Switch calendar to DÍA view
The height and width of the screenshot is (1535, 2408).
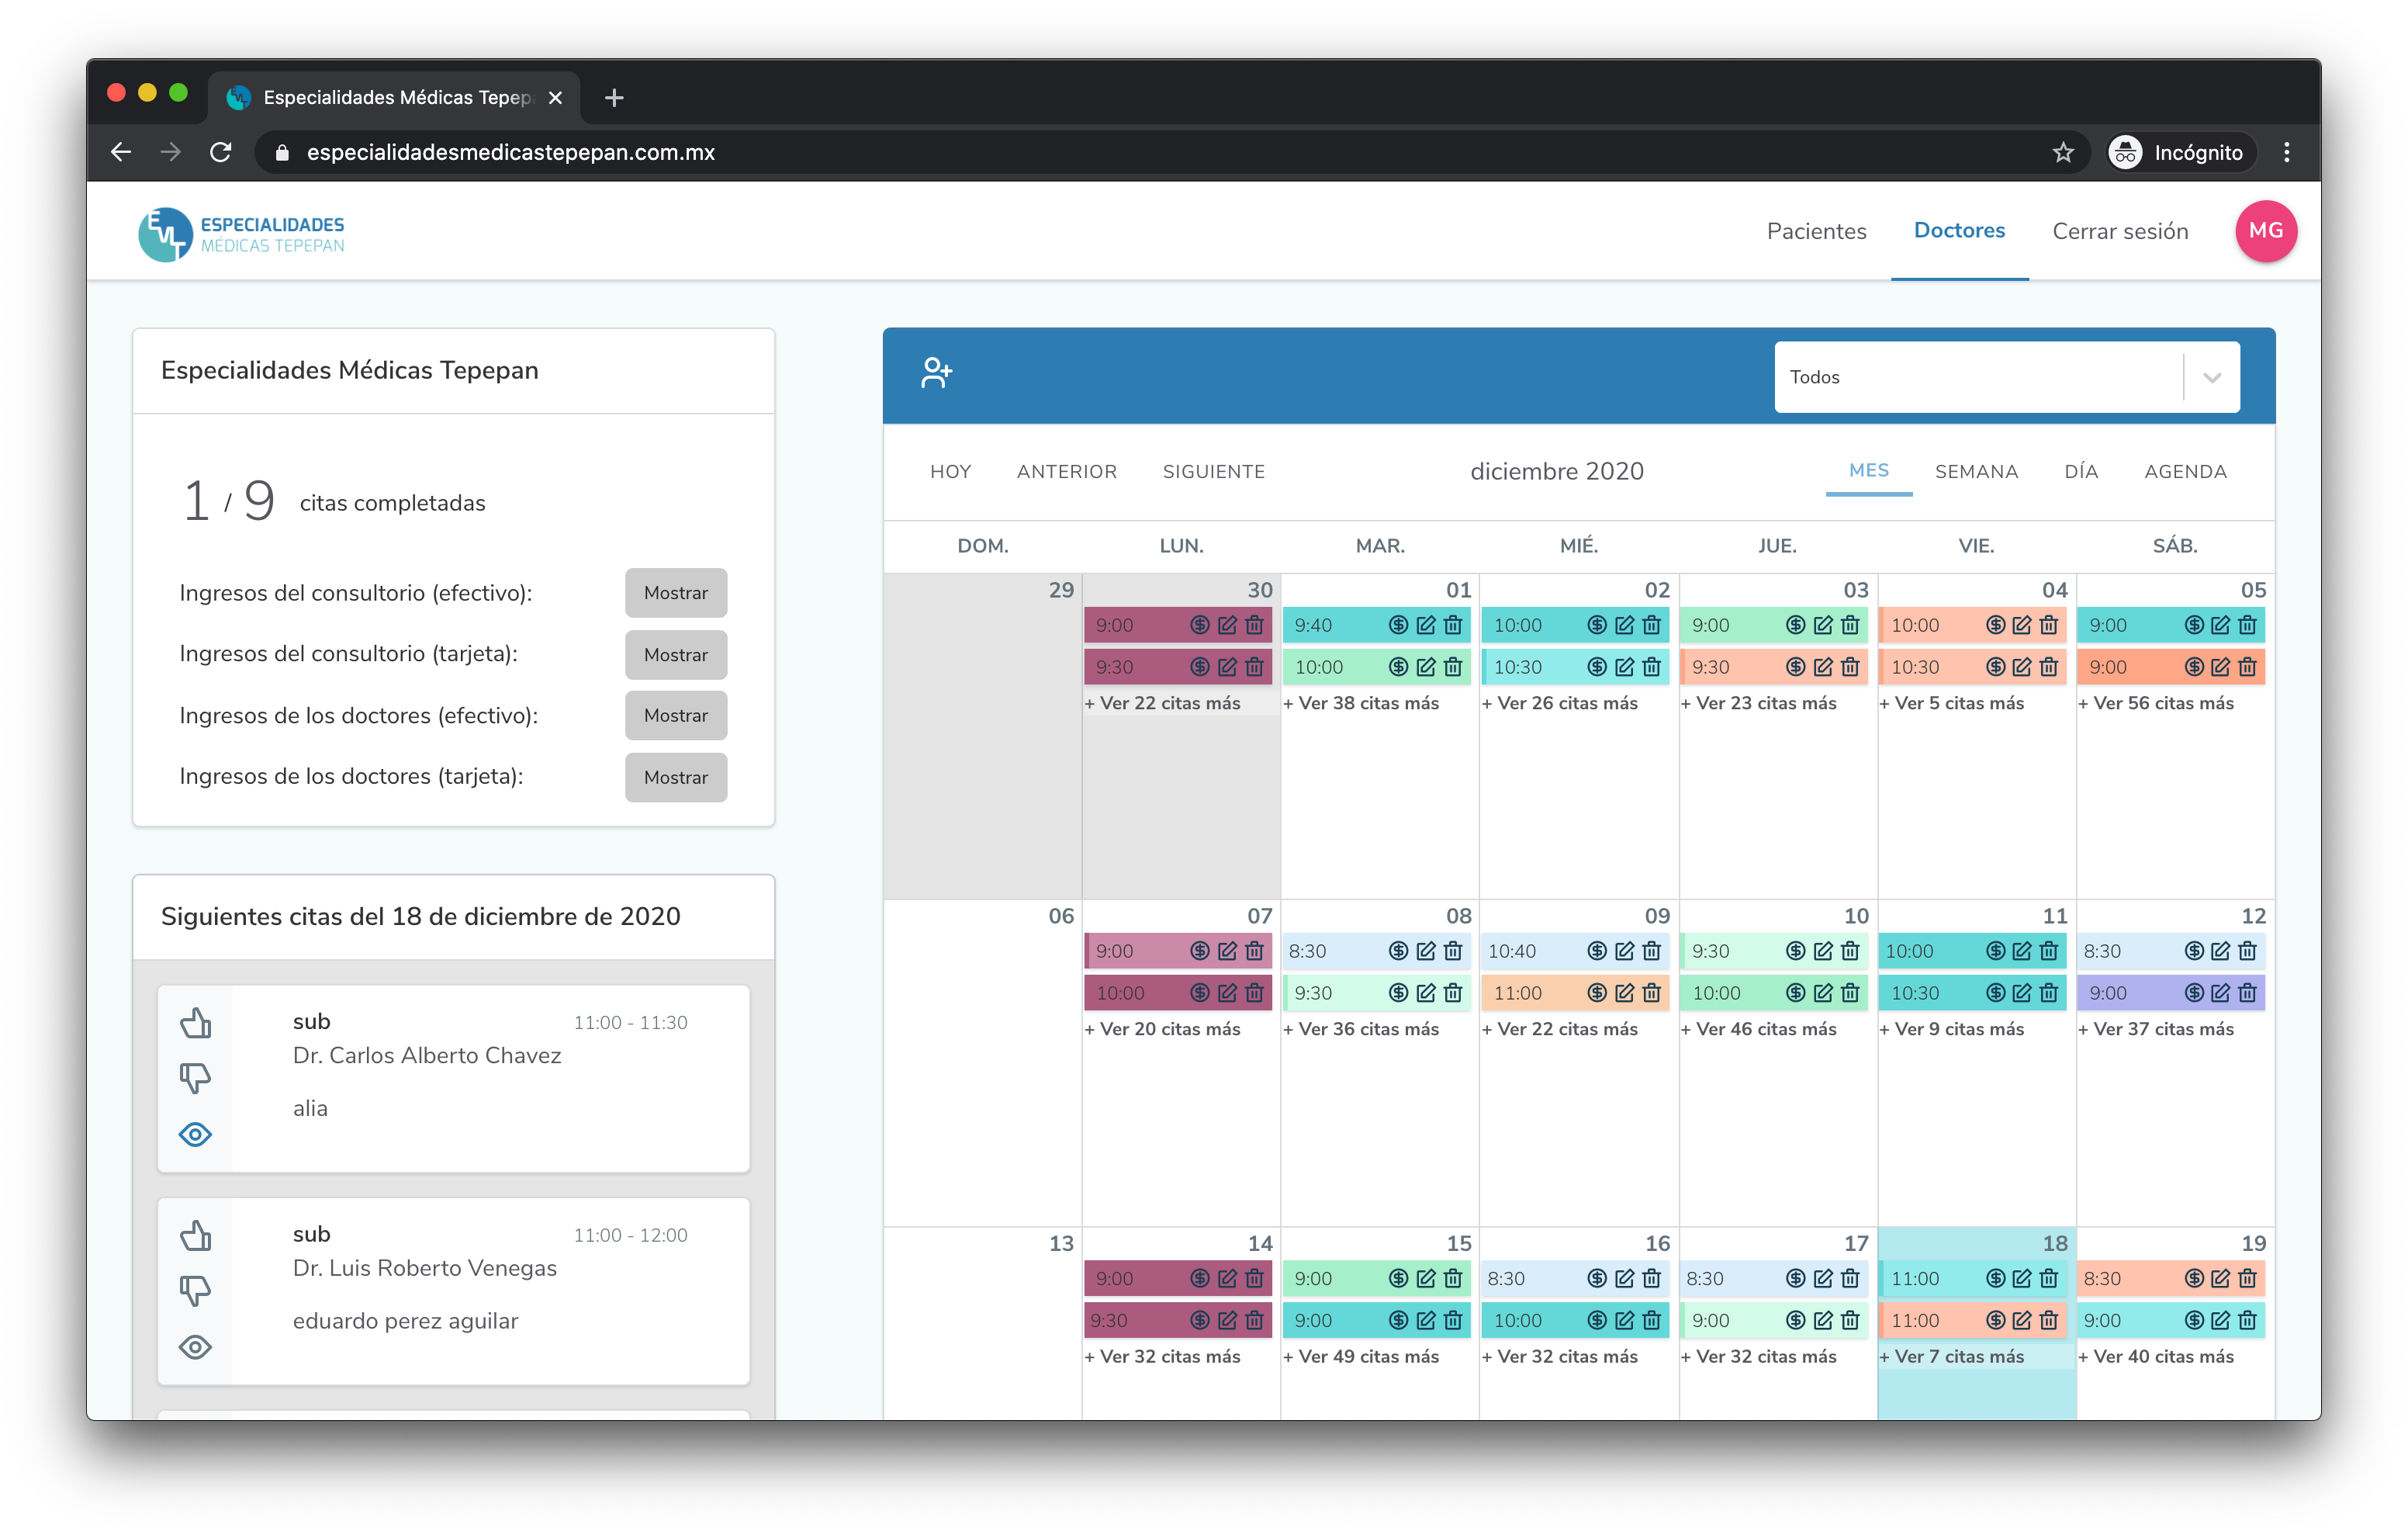coord(2081,473)
